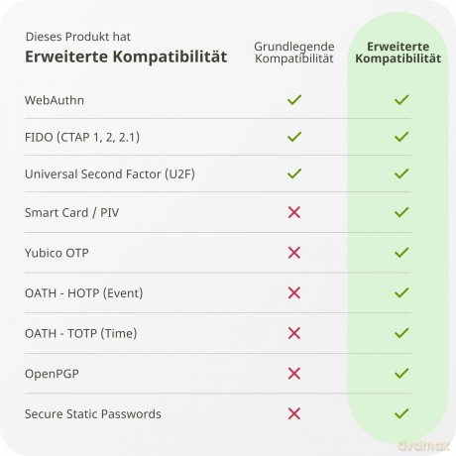Click the Universal Second Factor (U2F) label
This screenshot has height=456, width=456.
[x=110, y=174]
